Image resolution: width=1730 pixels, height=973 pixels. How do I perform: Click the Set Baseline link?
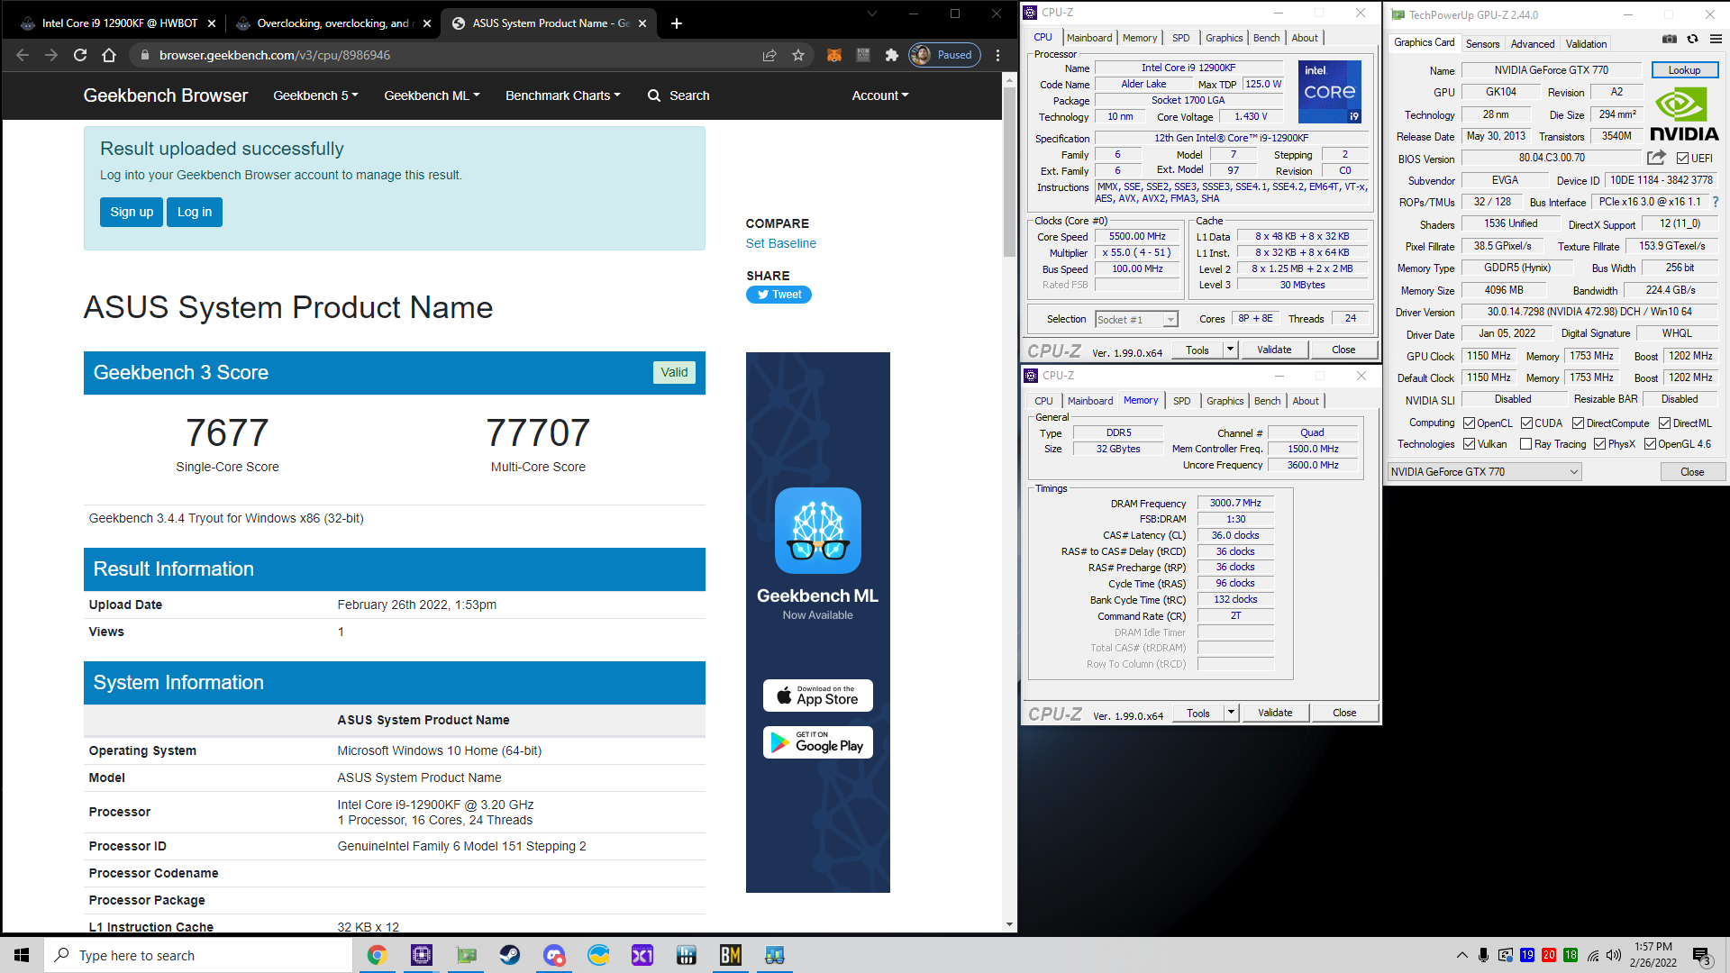click(x=780, y=243)
